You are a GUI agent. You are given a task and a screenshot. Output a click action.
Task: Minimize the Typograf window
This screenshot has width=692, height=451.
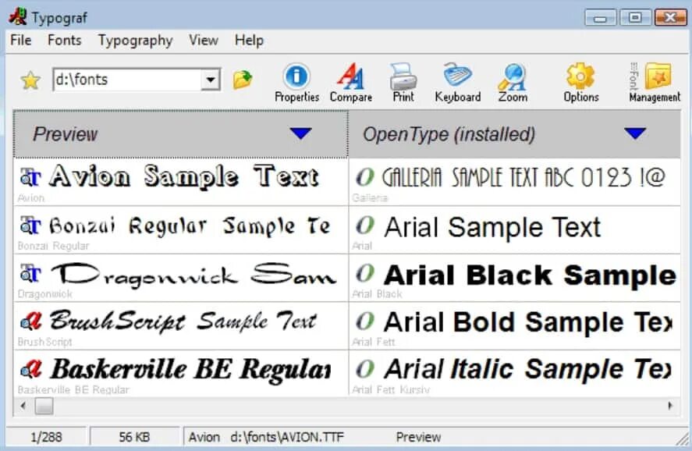click(600, 18)
